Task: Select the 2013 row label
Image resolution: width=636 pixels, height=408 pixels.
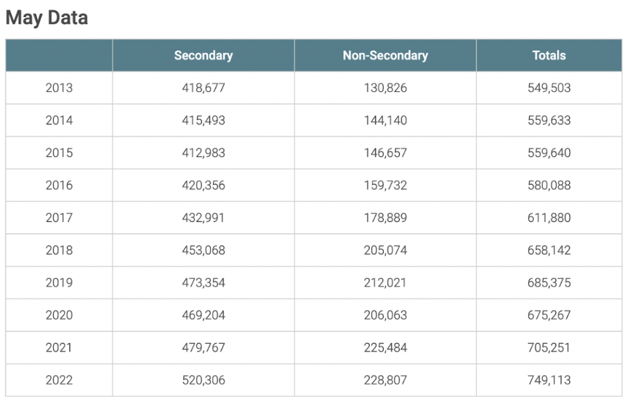Action: (59, 88)
